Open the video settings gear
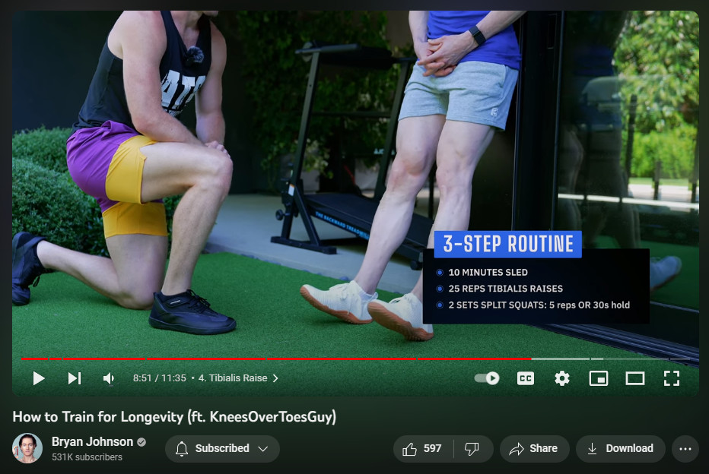The width and height of the screenshot is (709, 474). pos(562,378)
